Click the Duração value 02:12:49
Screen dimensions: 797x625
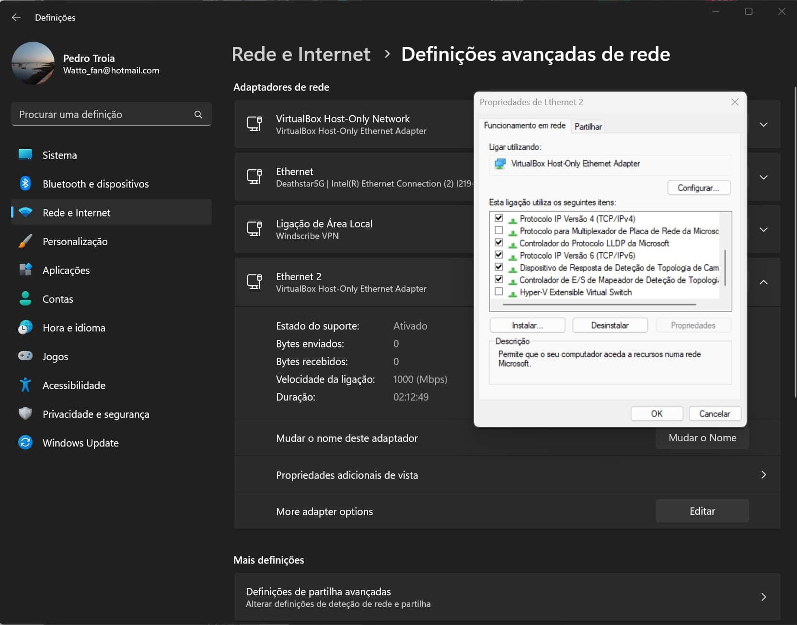point(411,397)
